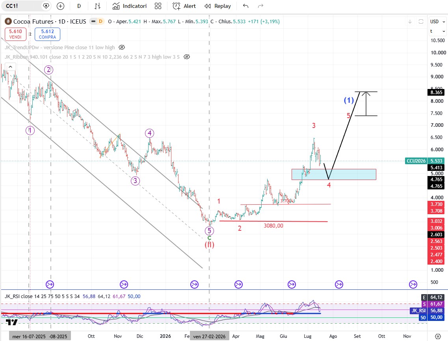Open chart settings gear icon

438,336
